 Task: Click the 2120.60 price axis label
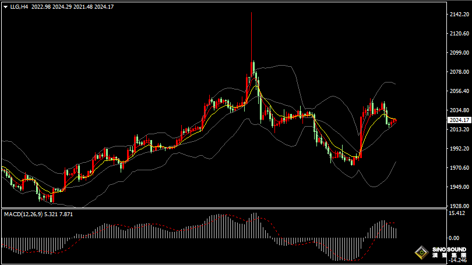pyautogui.click(x=459, y=33)
